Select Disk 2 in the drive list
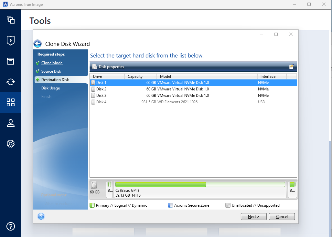 [101, 89]
